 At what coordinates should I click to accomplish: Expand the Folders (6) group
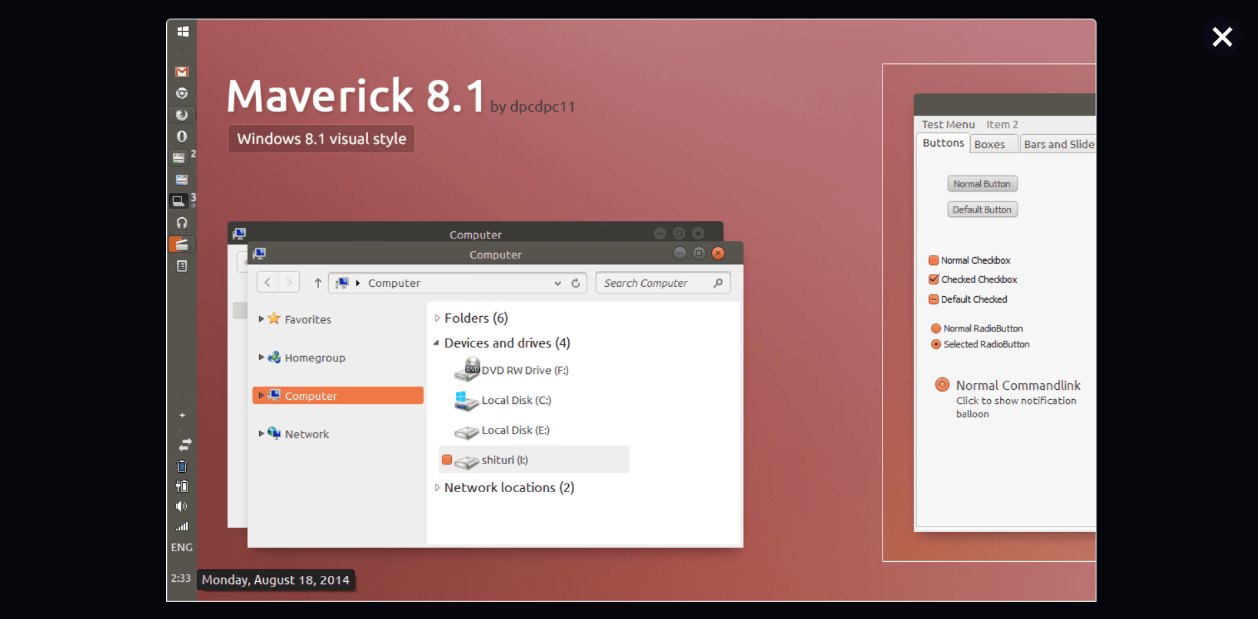pyautogui.click(x=437, y=318)
